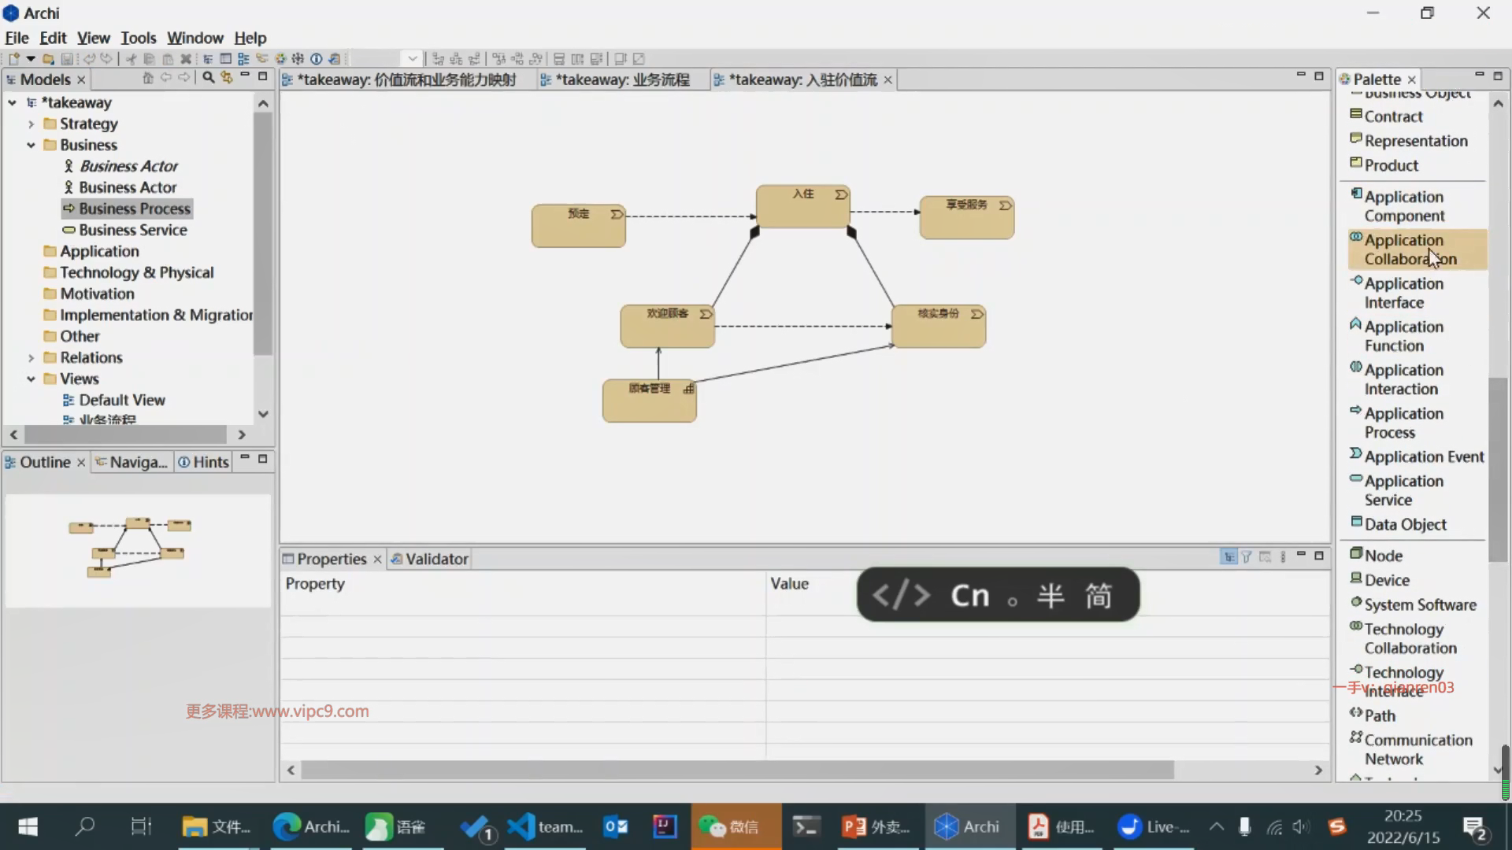The height and width of the screenshot is (850, 1512).
Task: Click the search filter magnifier in Models
Action: tap(208, 78)
